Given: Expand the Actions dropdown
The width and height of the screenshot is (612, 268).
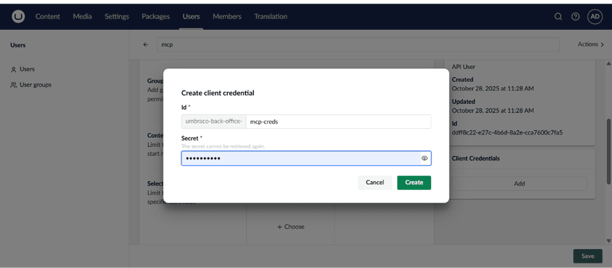Looking at the screenshot, I should coord(591,44).
